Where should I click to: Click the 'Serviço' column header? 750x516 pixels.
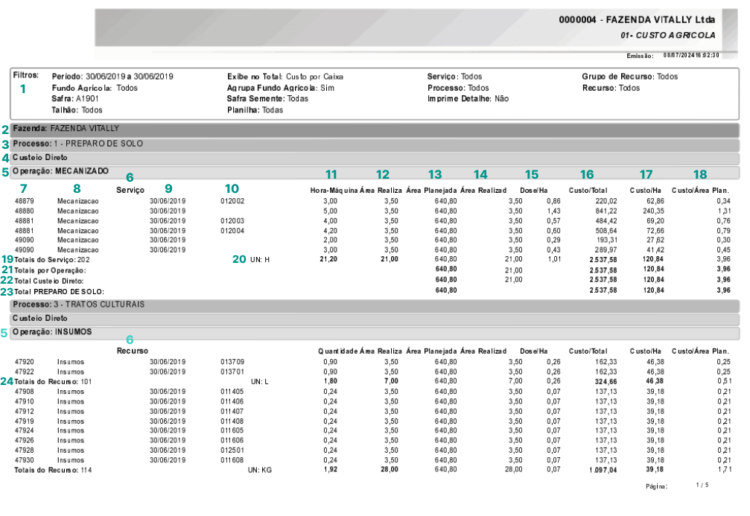tap(130, 191)
